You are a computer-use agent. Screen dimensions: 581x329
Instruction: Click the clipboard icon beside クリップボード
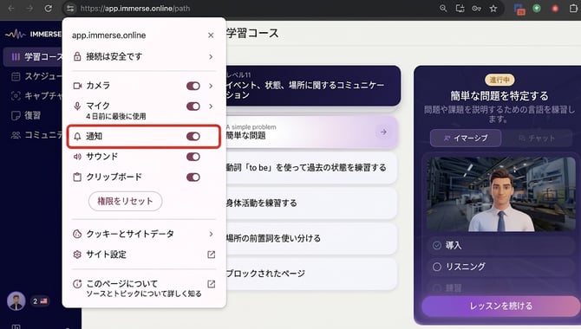[x=77, y=177]
